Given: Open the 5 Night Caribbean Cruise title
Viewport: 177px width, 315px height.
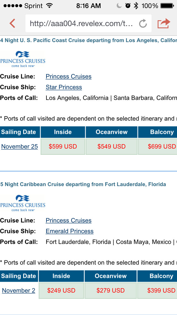Looking at the screenshot, I should point(83,184).
